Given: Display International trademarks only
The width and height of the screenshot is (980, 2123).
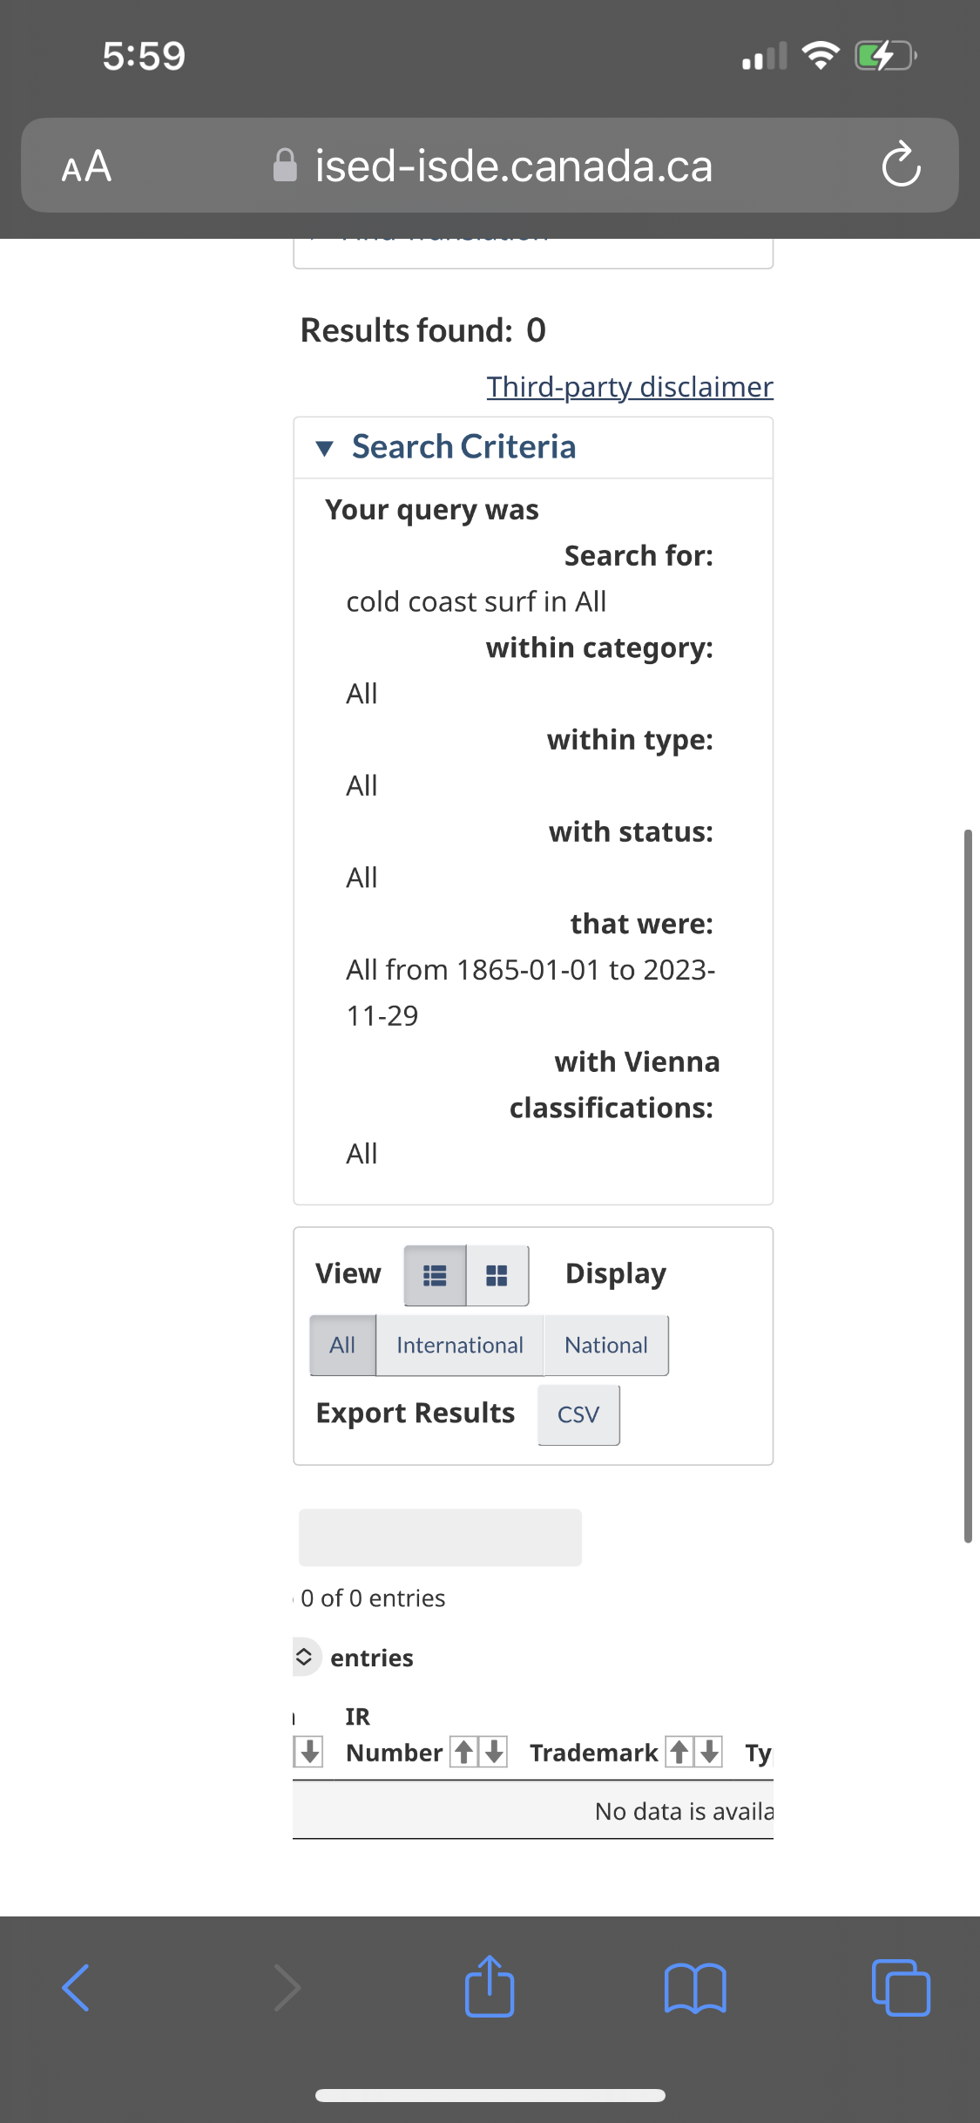Looking at the screenshot, I should (x=459, y=1345).
